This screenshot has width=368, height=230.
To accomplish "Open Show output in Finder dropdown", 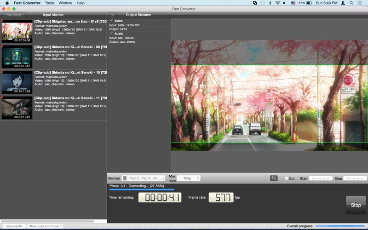I will coord(45,226).
